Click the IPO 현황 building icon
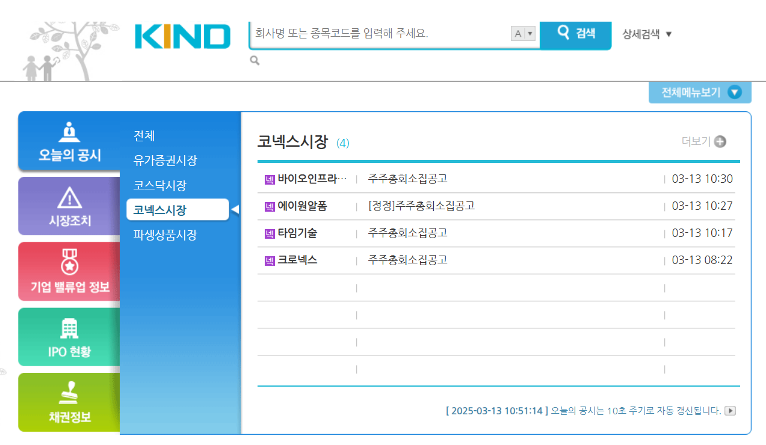Screen dimensions: 766x445 pos(68,327)
